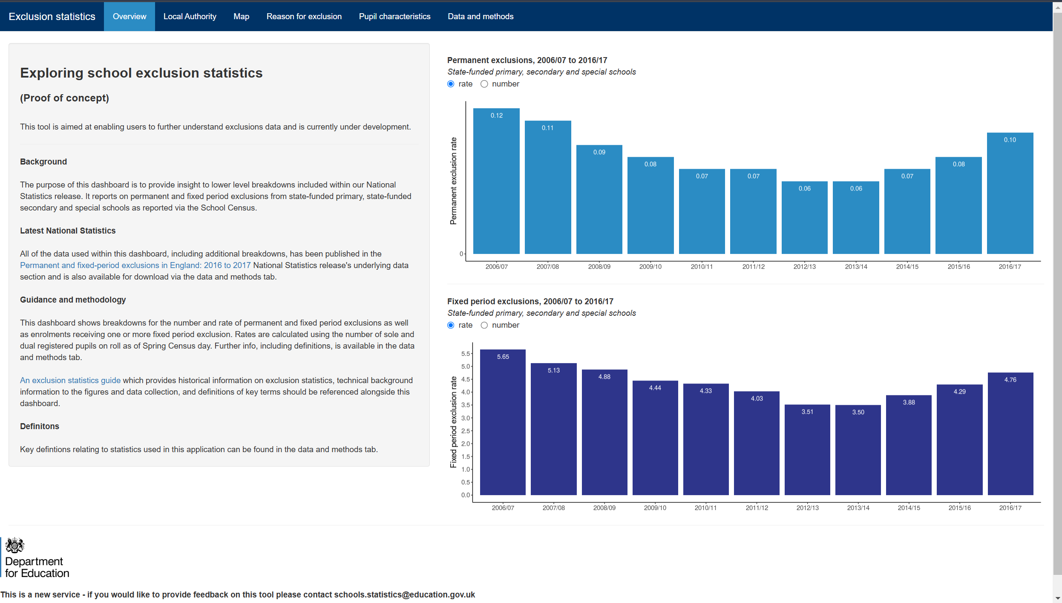The image size is (1062, 603).
Task: Click the scrollbar up arrow
Action: tap(1057, 7)
